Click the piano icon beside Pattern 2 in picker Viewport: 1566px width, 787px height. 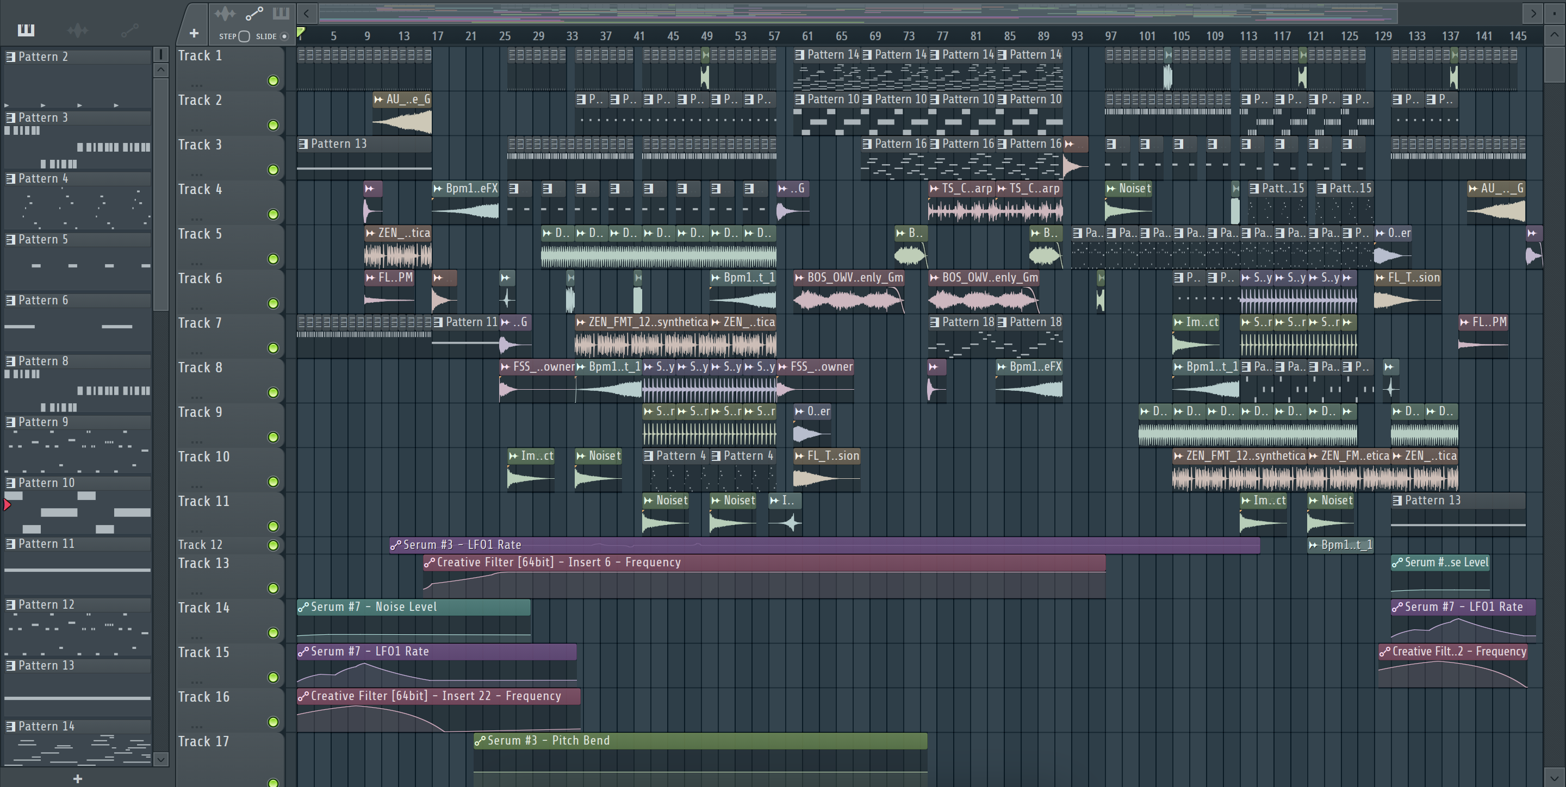tap(10, 57)
